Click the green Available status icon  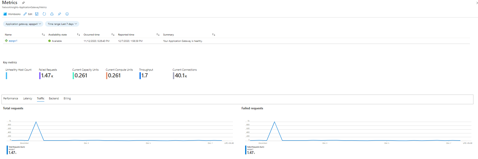49,41
